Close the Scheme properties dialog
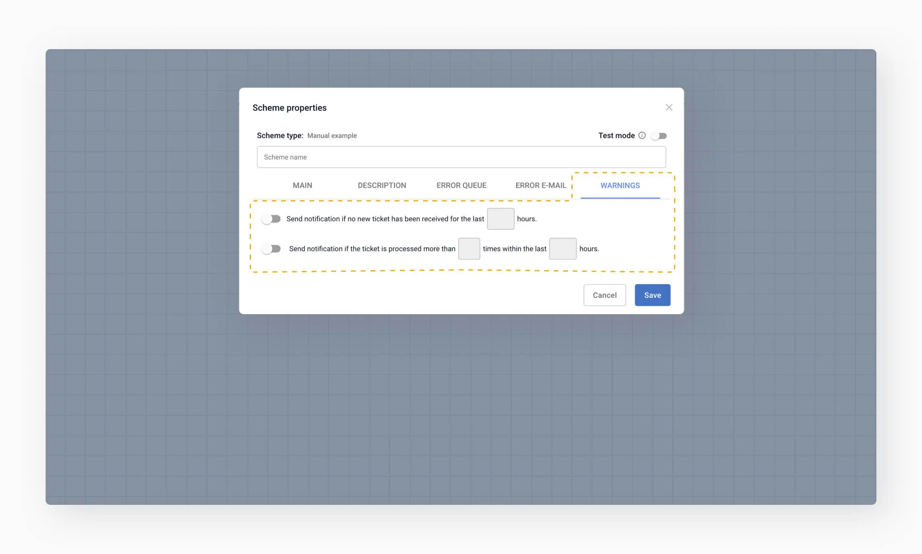The height and width of the screenshot is (554, 922). point(669,107)
